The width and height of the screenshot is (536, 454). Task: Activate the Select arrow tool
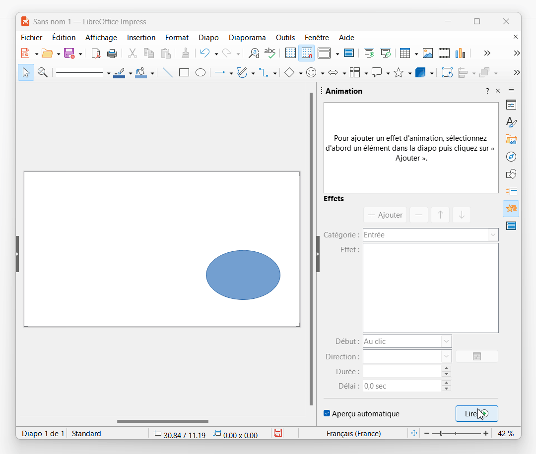pyautogui.click(x=26, y=72)
